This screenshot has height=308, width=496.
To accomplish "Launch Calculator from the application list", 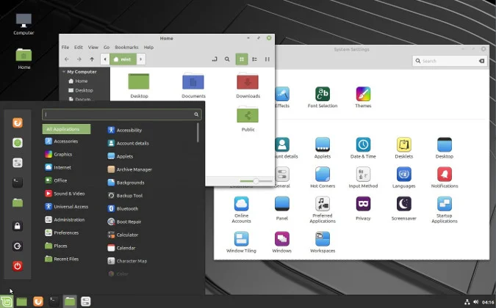I will pos(126,235).
